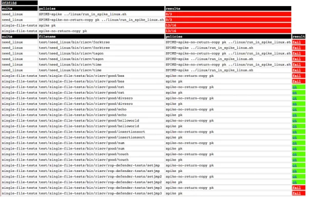The image size is (310, 198).
Task: Open fail result for setjmp3 spike pk
Action: 296,193
